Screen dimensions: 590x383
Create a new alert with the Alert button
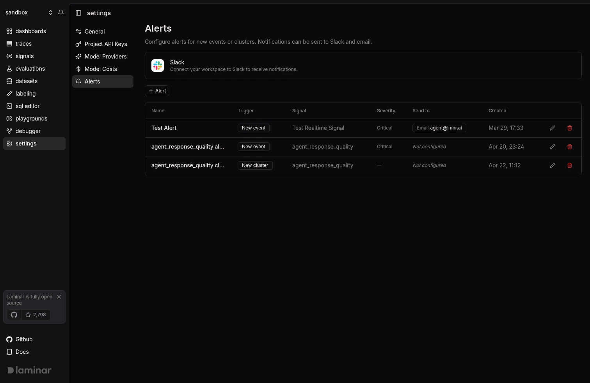tap(157, 90)
